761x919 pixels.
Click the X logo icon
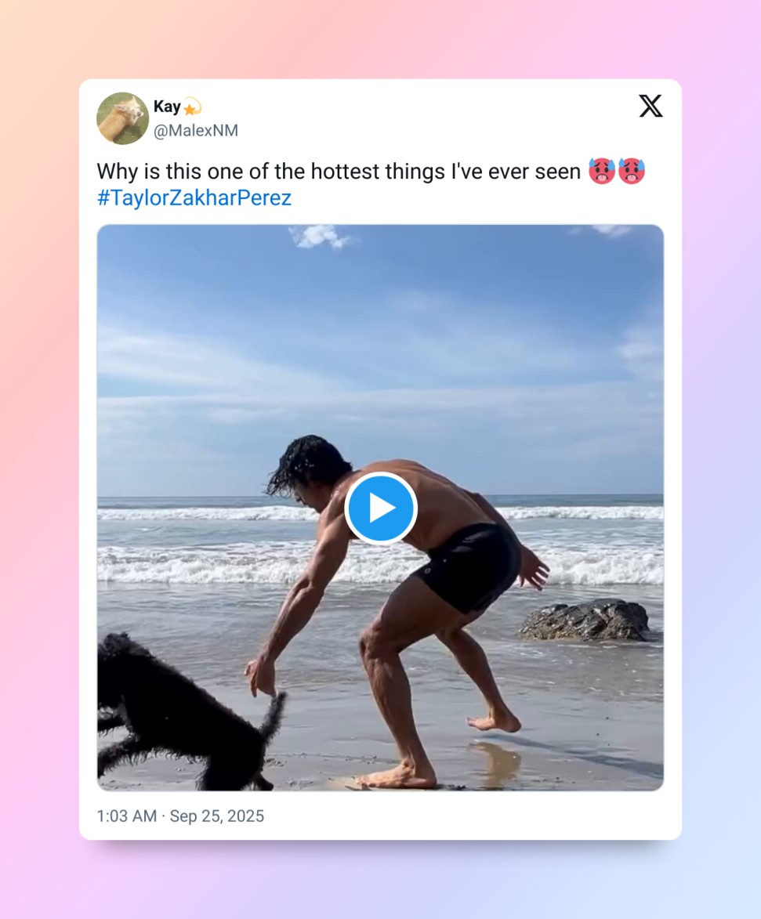(x=650, y=106)
